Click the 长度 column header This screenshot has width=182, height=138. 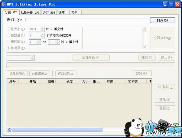point(65,81)
